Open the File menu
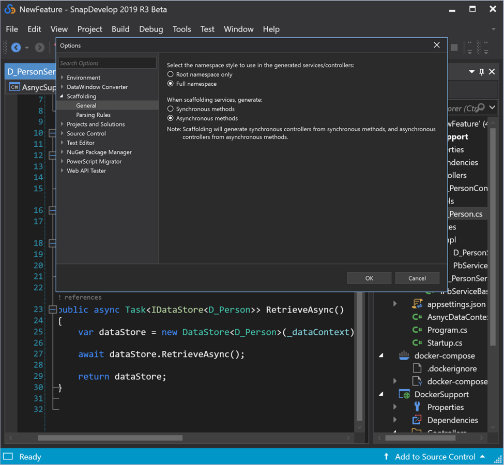The height and width of the screenshot is (465, 504). coord(12,29)
